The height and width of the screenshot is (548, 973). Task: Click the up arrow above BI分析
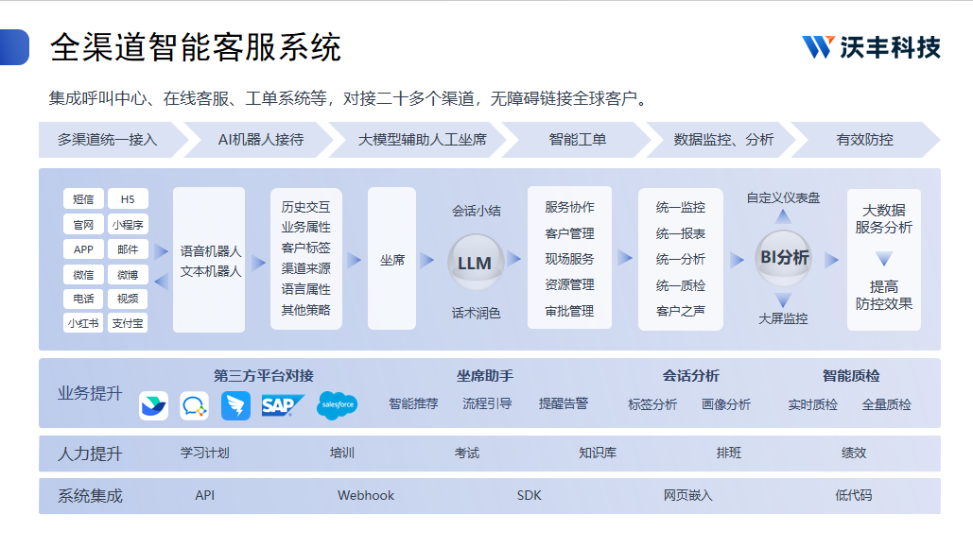784,217
